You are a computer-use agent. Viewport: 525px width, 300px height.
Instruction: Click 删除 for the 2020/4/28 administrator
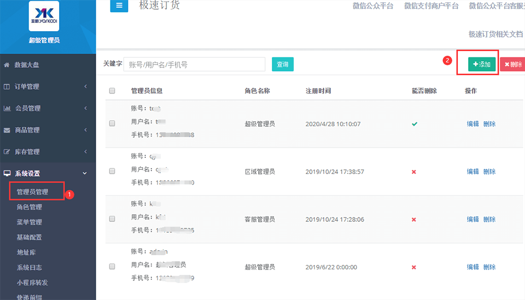[x=489, y=124]
